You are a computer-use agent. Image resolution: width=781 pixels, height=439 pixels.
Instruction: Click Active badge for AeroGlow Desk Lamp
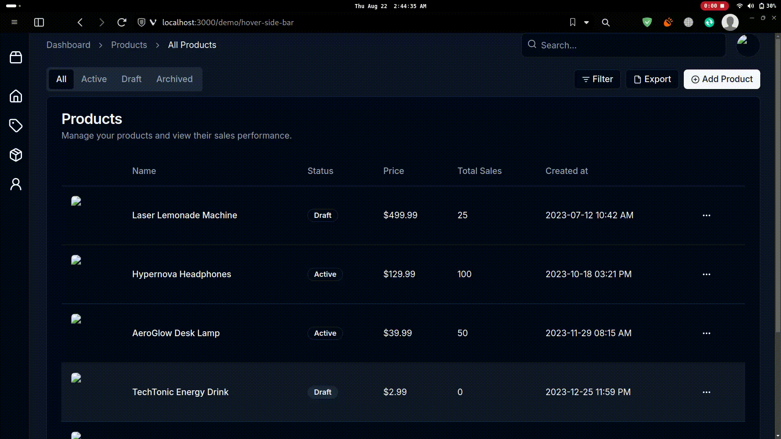[325, 333]
